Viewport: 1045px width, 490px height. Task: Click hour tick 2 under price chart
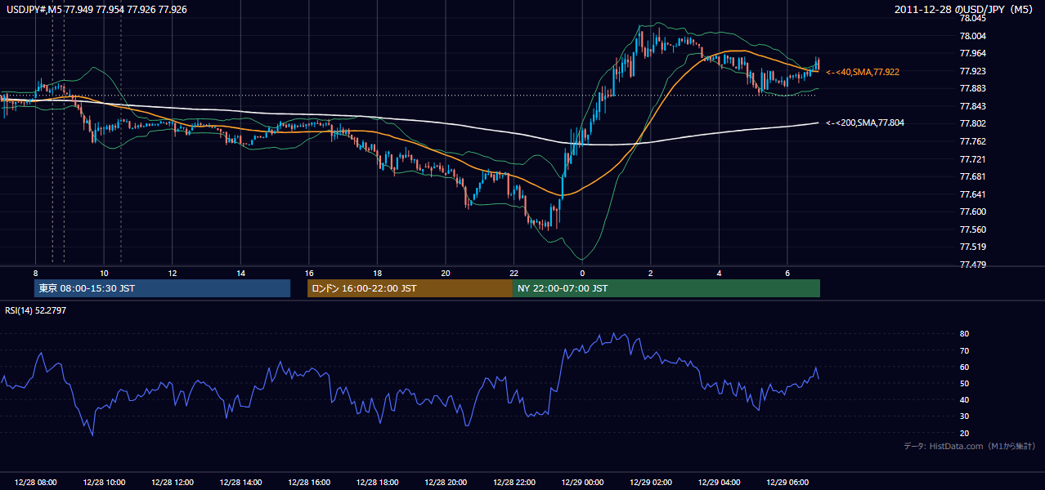(x=650, y=273)
